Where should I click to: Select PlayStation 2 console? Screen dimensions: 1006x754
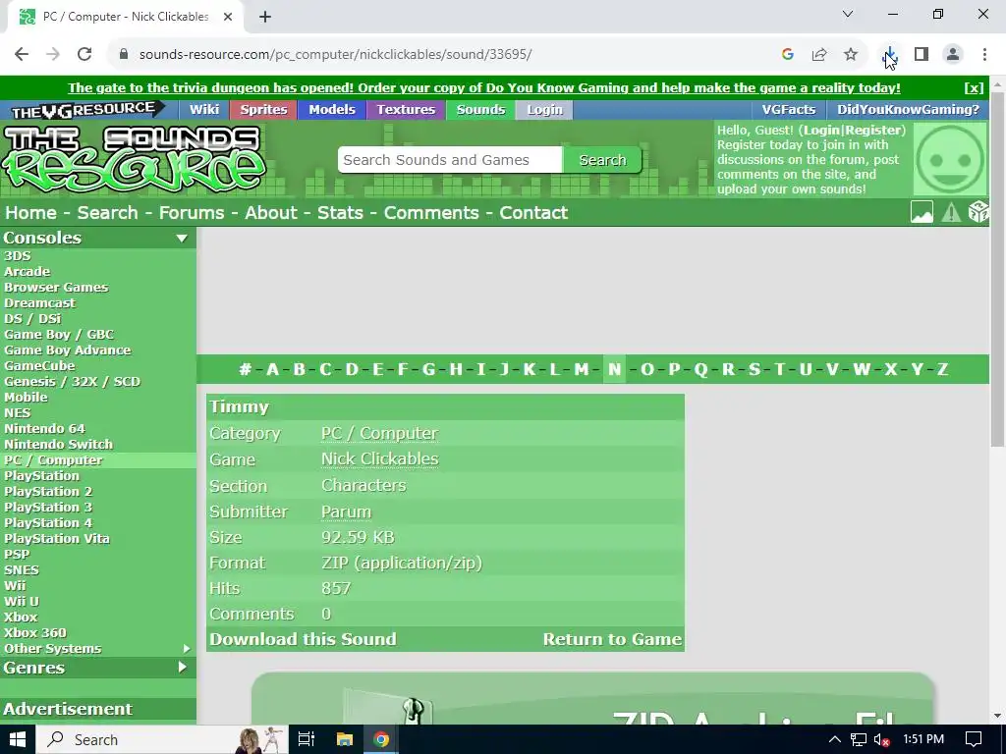point(48,492)
